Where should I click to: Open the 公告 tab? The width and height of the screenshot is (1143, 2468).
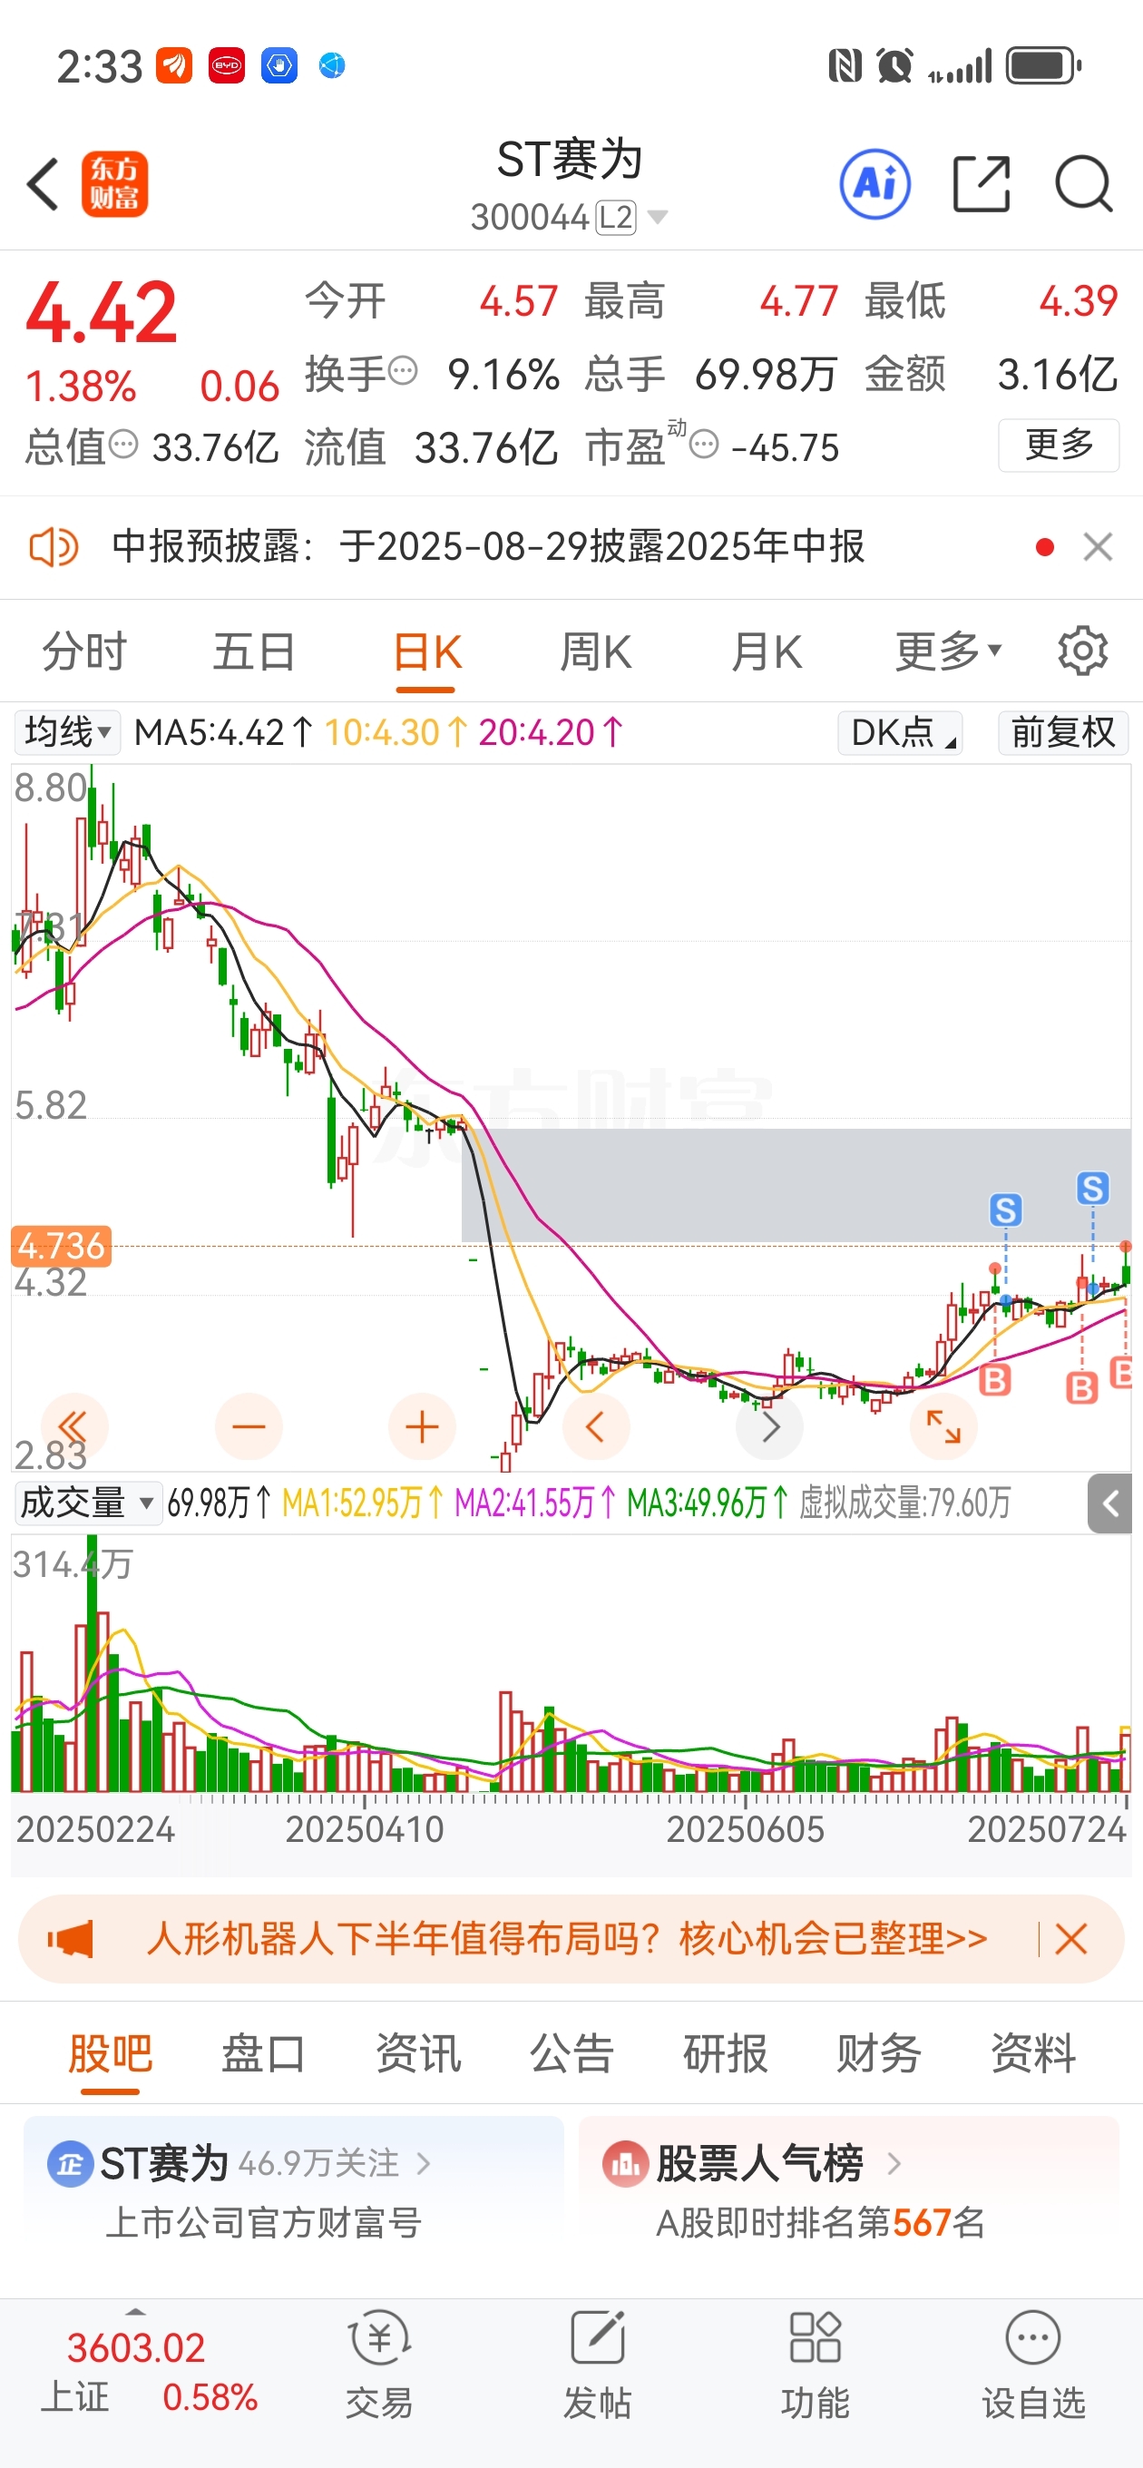(572, 2053)
